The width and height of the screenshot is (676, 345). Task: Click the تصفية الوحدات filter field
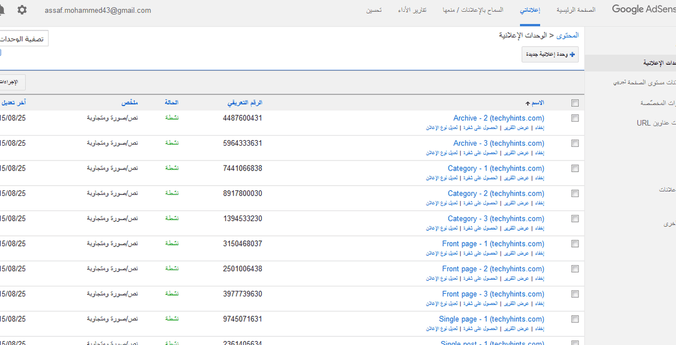(24, 38)
